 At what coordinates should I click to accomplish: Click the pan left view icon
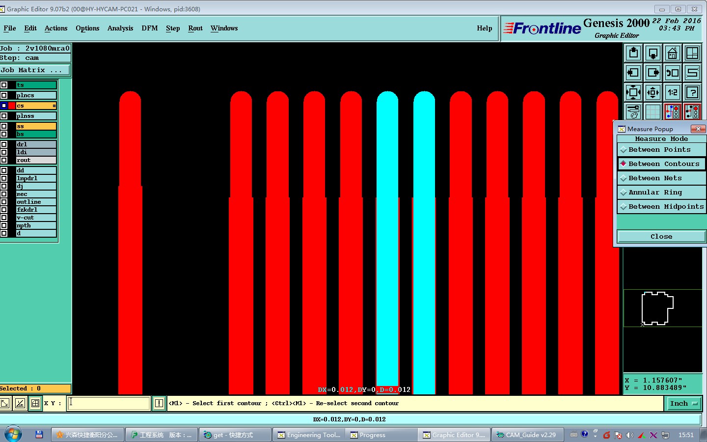633,73
